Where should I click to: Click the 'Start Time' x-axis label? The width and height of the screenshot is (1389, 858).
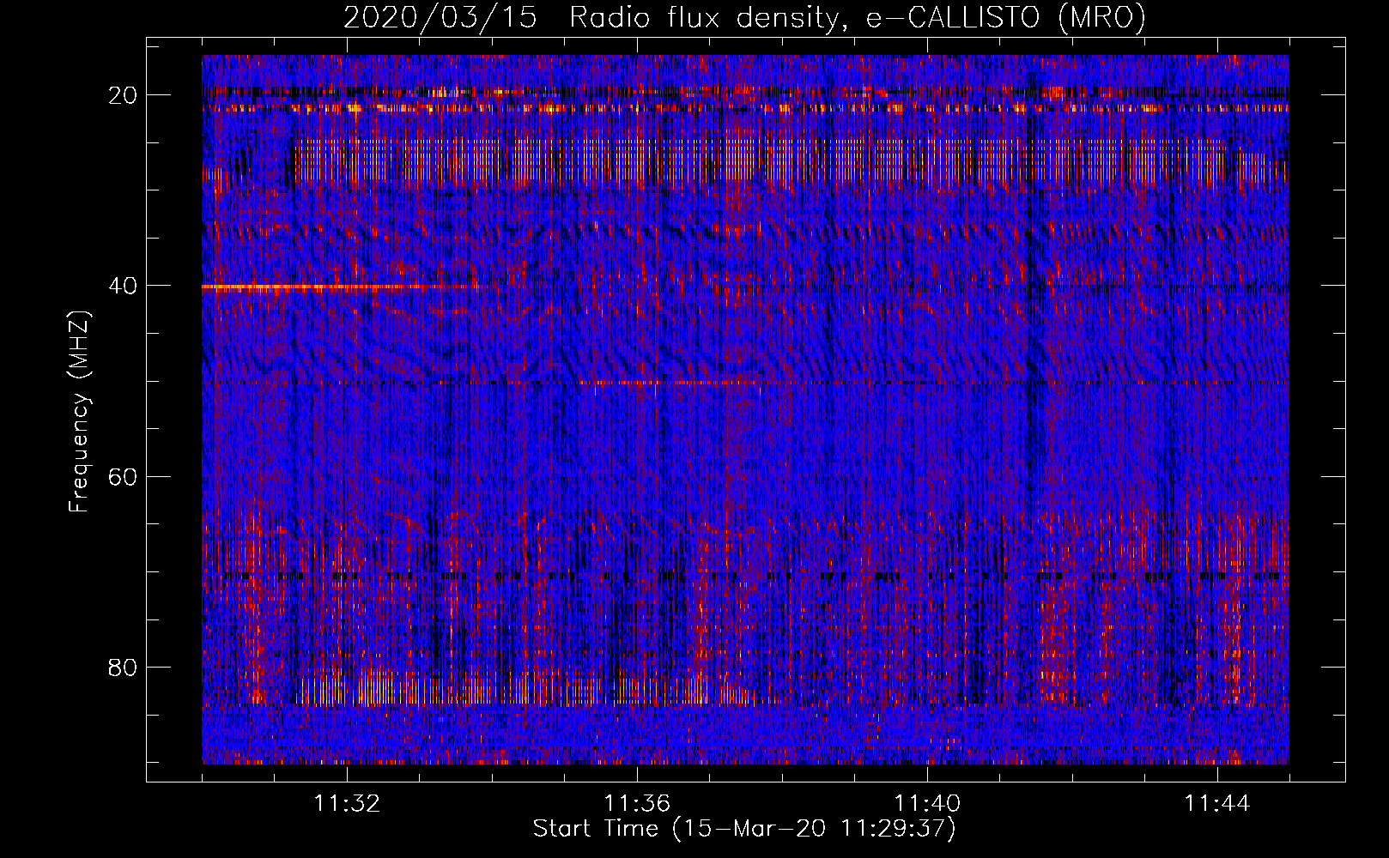(x=744, y=829)
